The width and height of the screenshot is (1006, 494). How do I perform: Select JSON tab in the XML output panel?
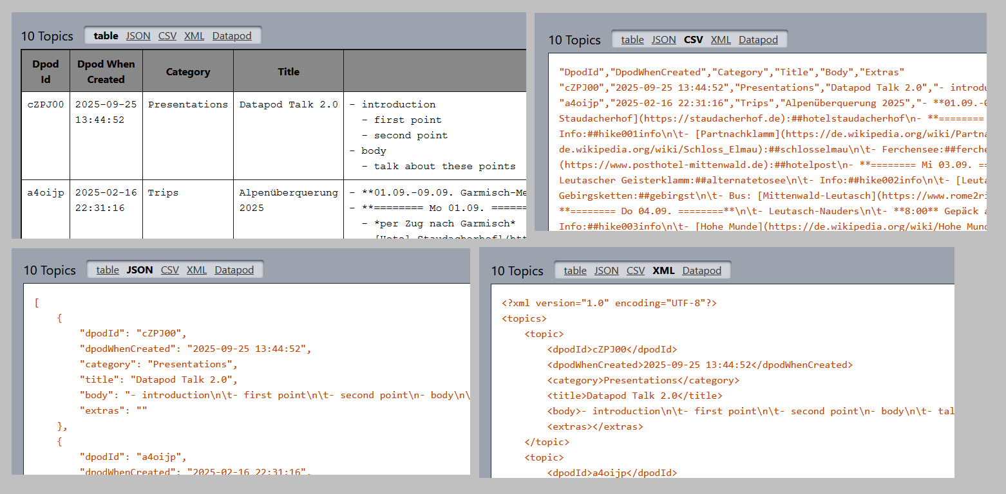coord(606,271)
